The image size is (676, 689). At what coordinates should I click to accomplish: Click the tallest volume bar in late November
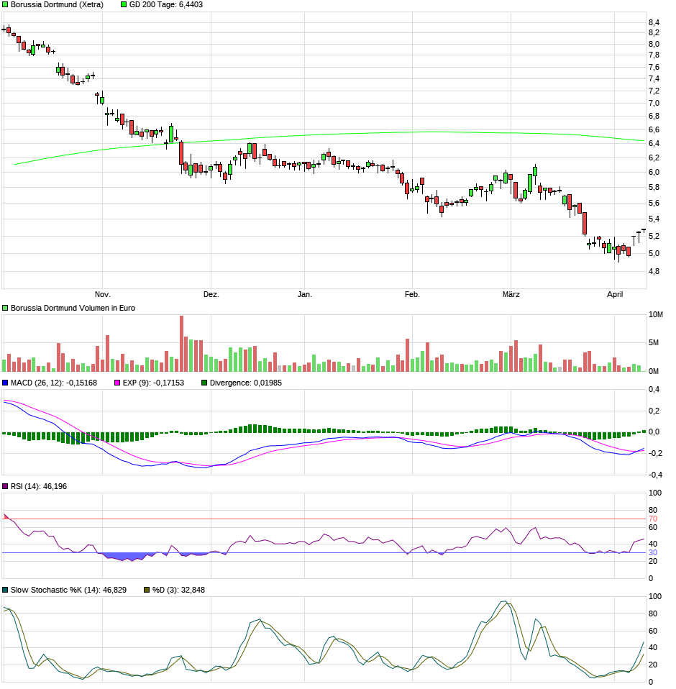[181, 344]
